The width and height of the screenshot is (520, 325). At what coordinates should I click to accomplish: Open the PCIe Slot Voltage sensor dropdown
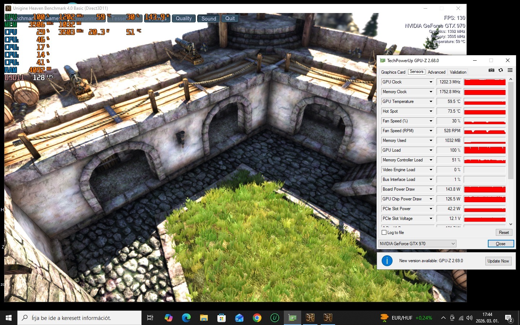click(431, 218)
